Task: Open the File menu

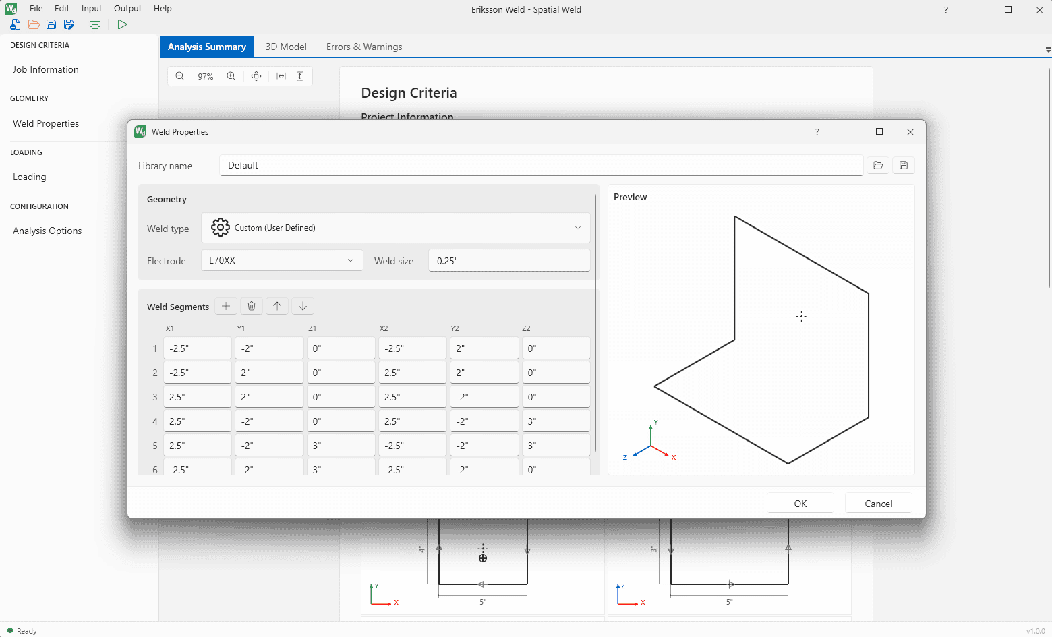Action: pos(36,9)
